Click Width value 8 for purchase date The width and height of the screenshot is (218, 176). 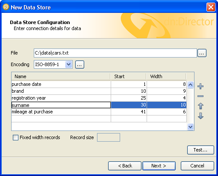[167, 84]
